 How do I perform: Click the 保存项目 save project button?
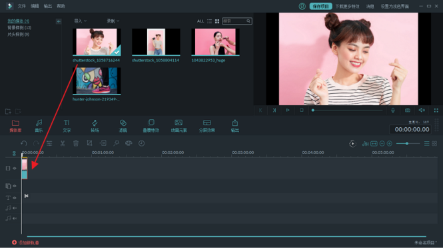(x=320, y=6)
